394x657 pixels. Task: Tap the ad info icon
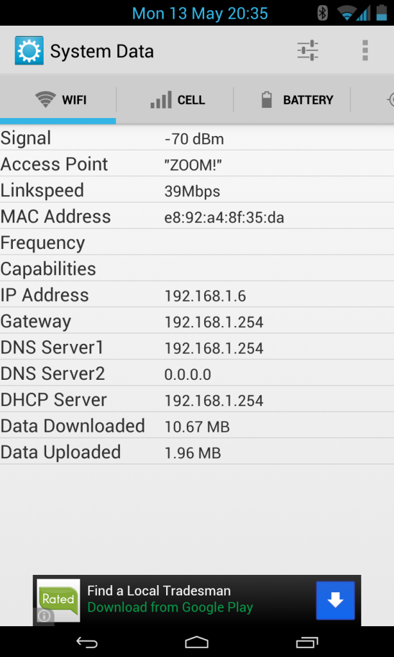click(44, 616)
